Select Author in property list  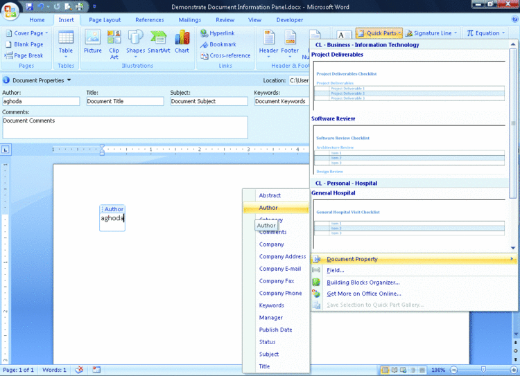(x=276, y=208)
